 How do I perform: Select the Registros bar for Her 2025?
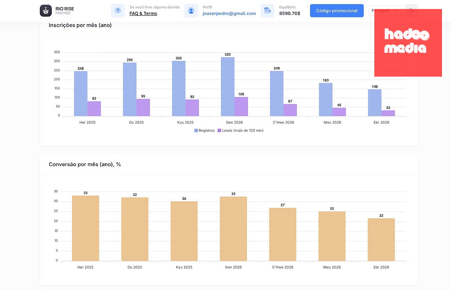pos(81,94)
